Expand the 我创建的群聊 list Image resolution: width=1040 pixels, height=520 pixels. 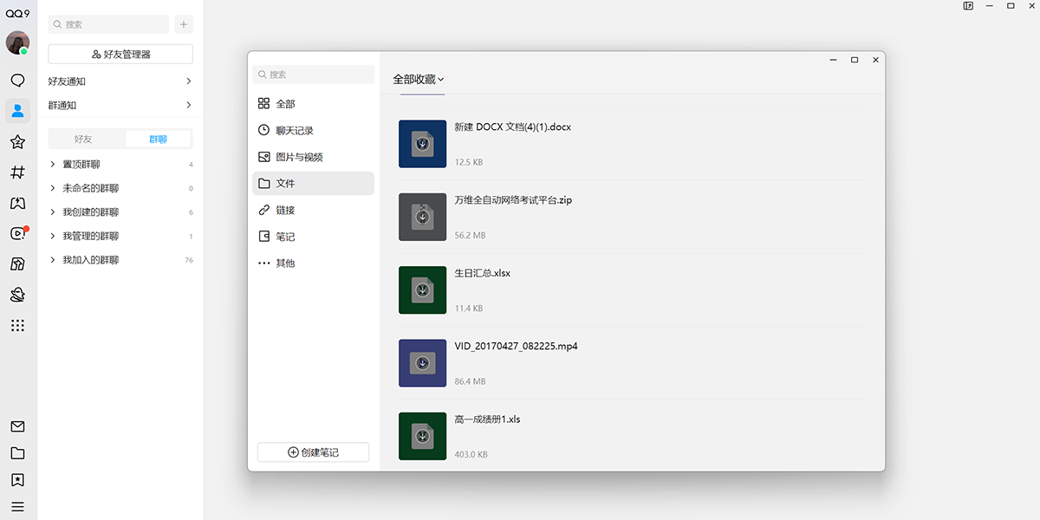point(90,212)
